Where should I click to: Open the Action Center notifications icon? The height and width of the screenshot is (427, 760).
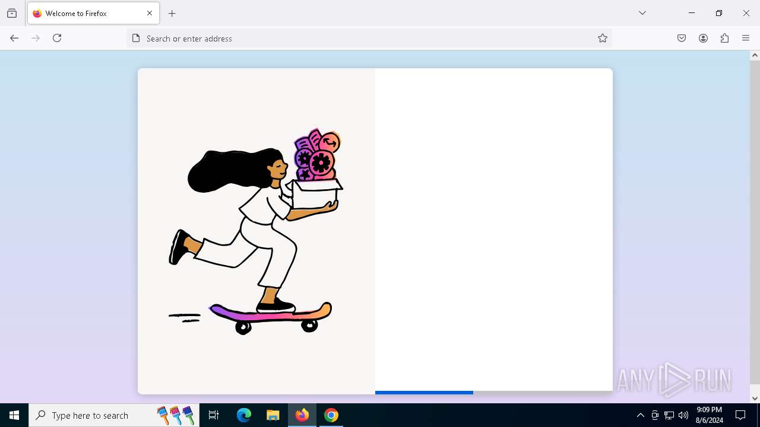click(740, 415)
